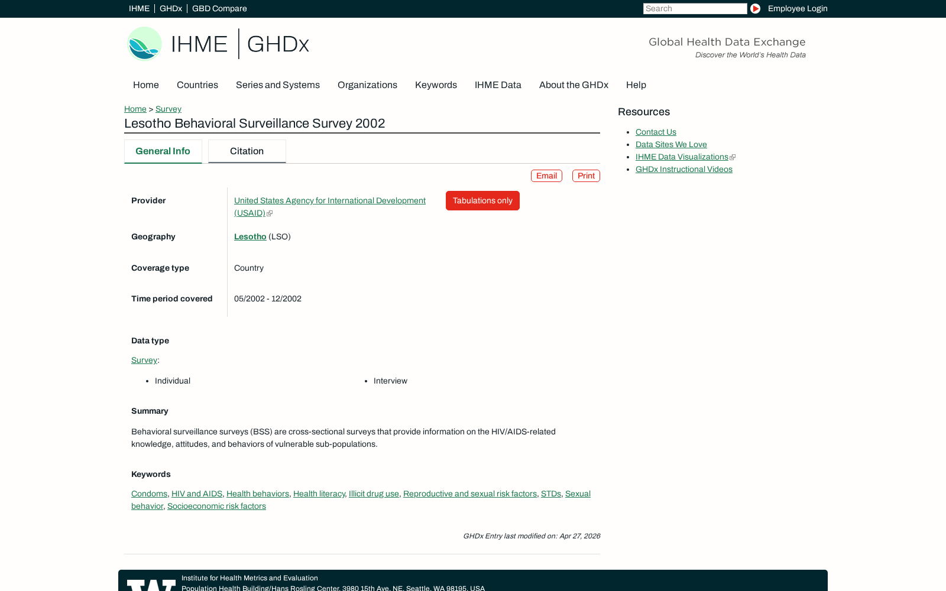Click the Interview list item
The width and height of the screenshot is (946, 591).
click(390, 381)
